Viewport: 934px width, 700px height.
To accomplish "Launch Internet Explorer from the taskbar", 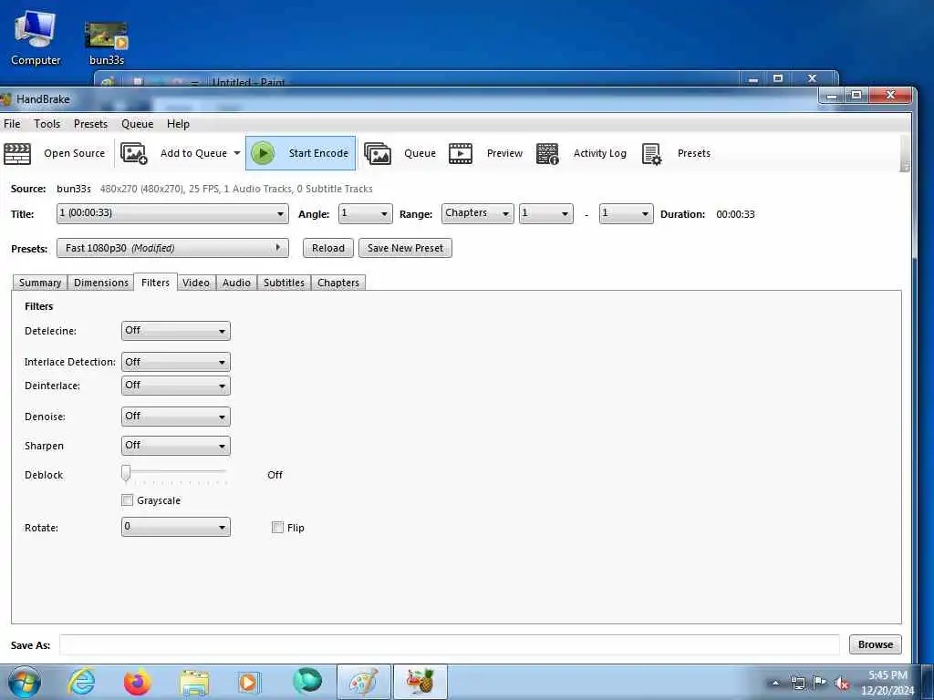I will pyautogui.click(x=81, y=682).
